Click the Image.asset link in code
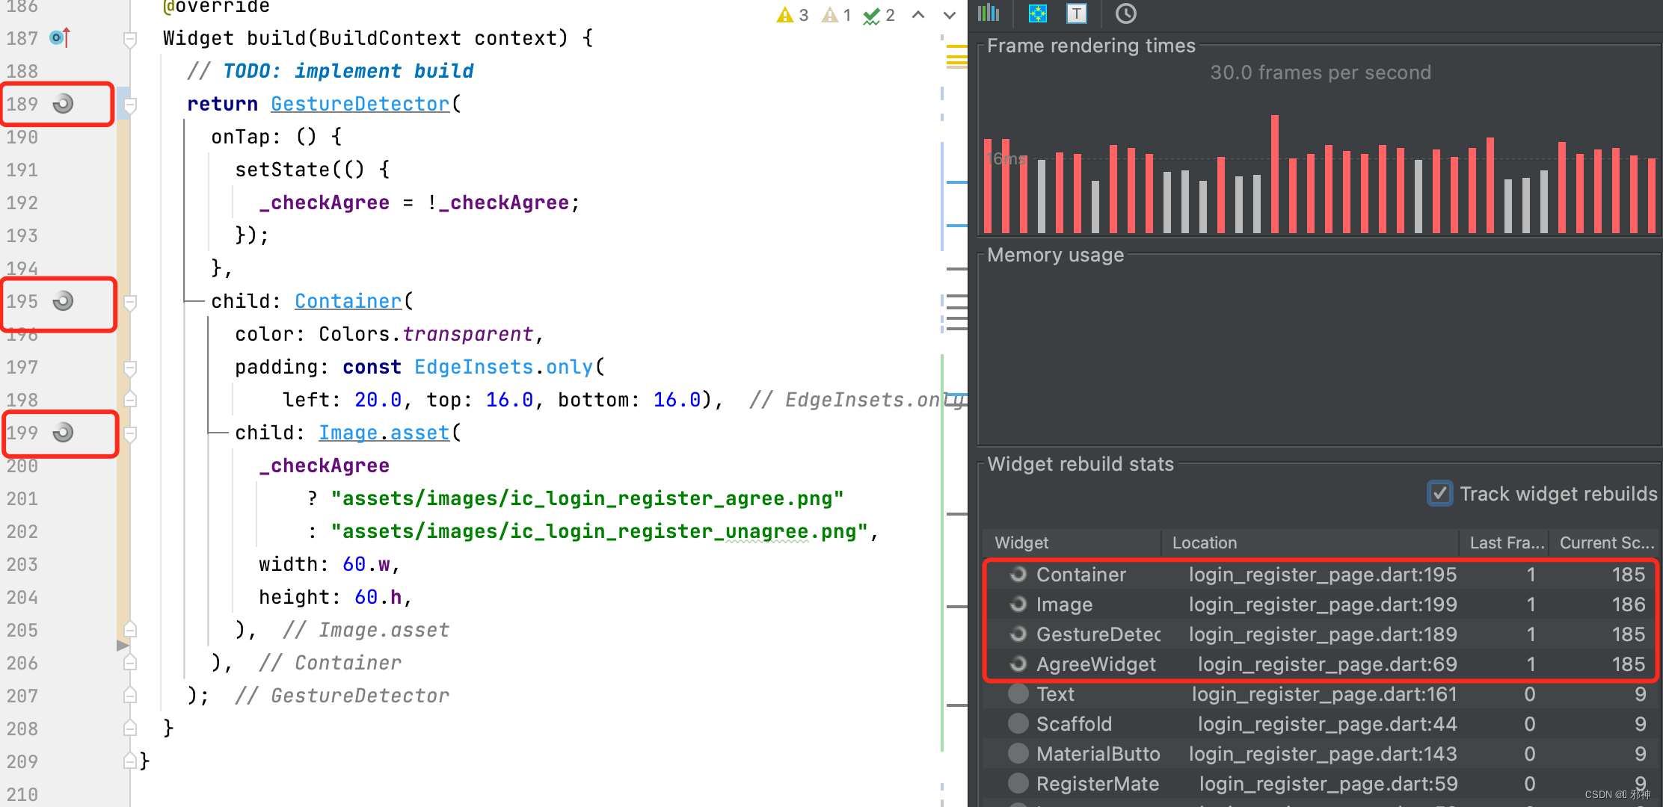Screen dimensions: 1663x807 pyautogui.click(x=384, y=433)
